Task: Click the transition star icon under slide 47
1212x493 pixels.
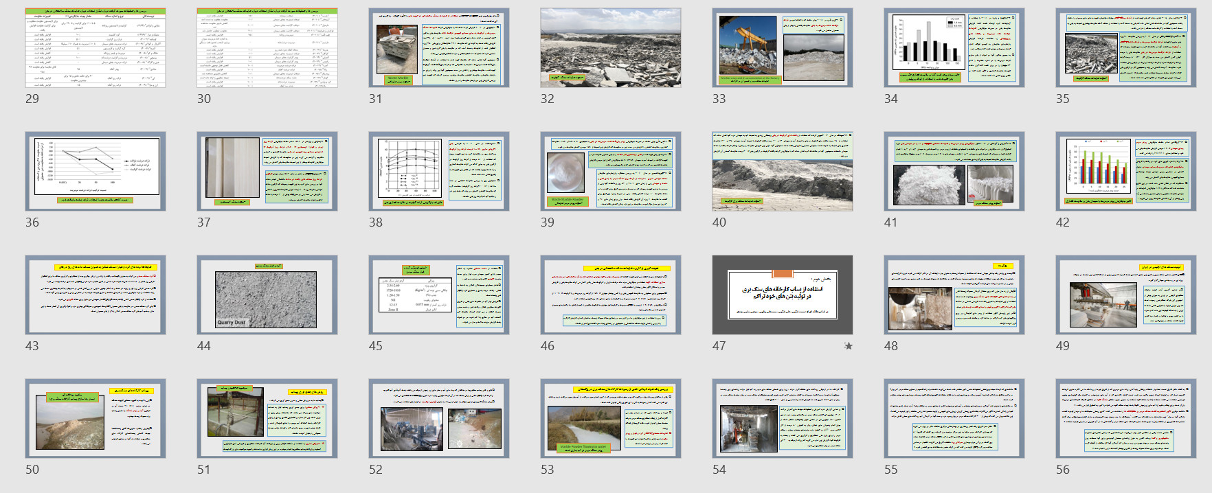Action: pyautogui.click(x=849, y=346)
